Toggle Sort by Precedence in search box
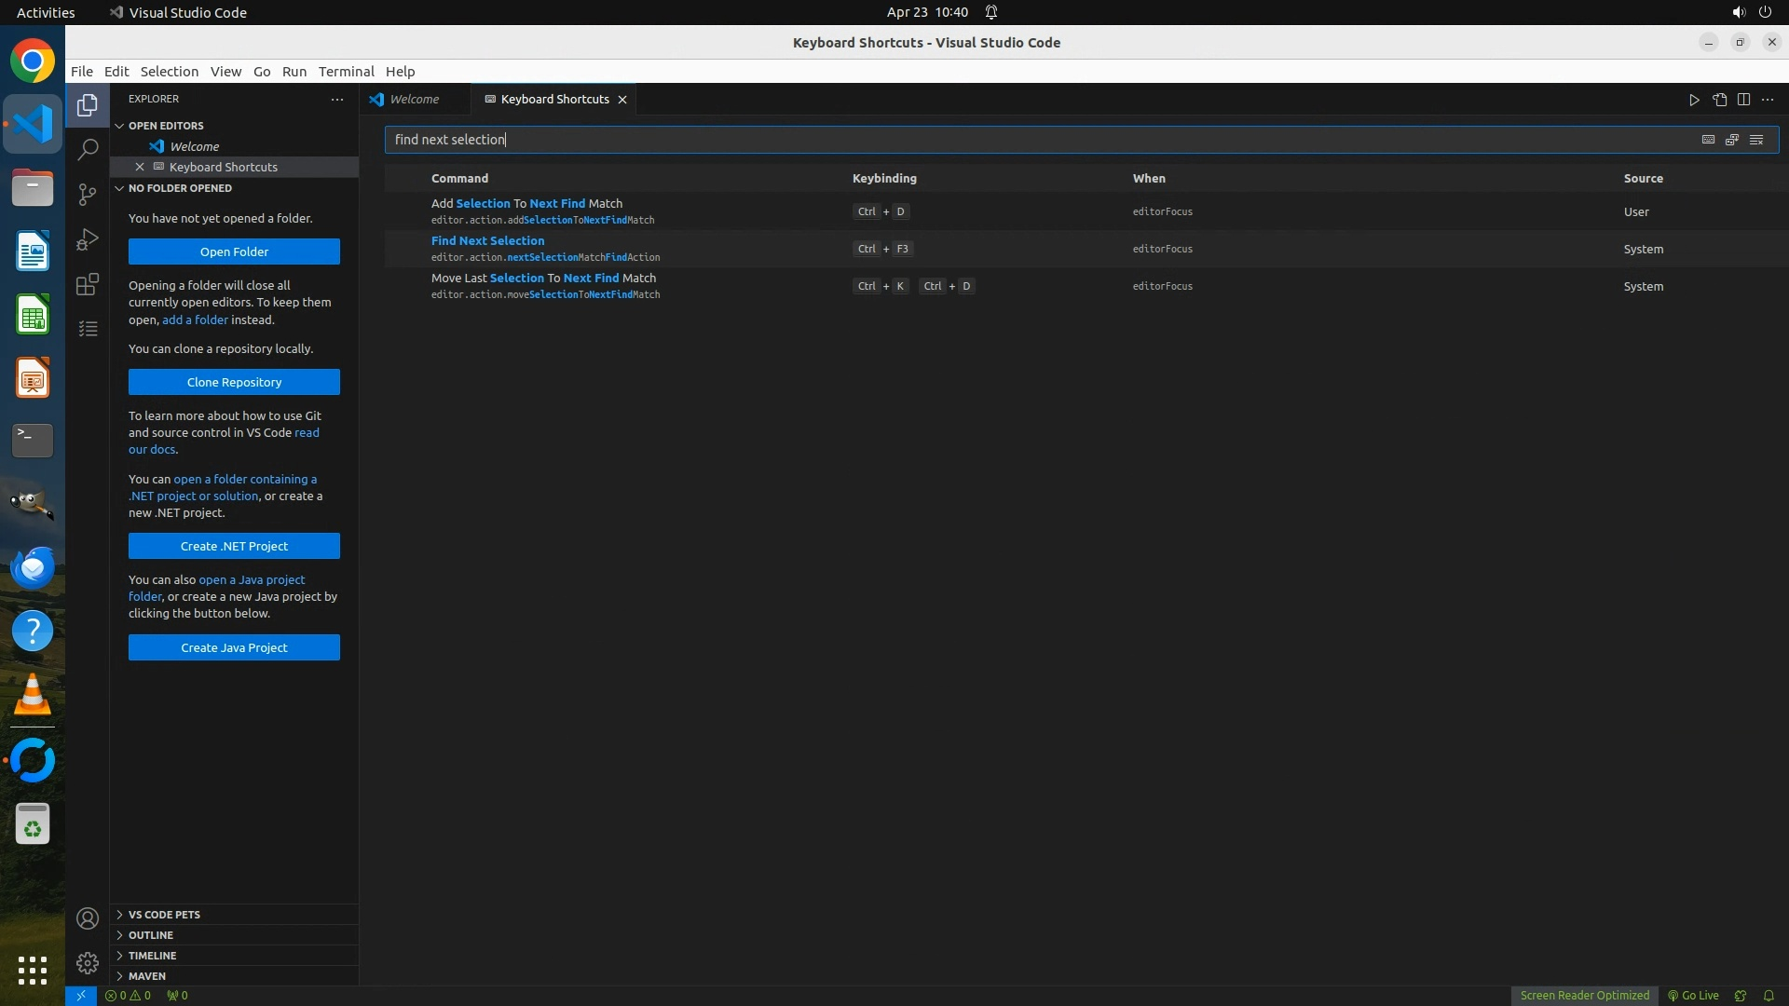Screen dimensions: 1789x1006 (x=1732, y=140)
